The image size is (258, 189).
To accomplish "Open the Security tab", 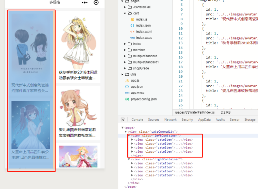I will [x=187, y=120].
